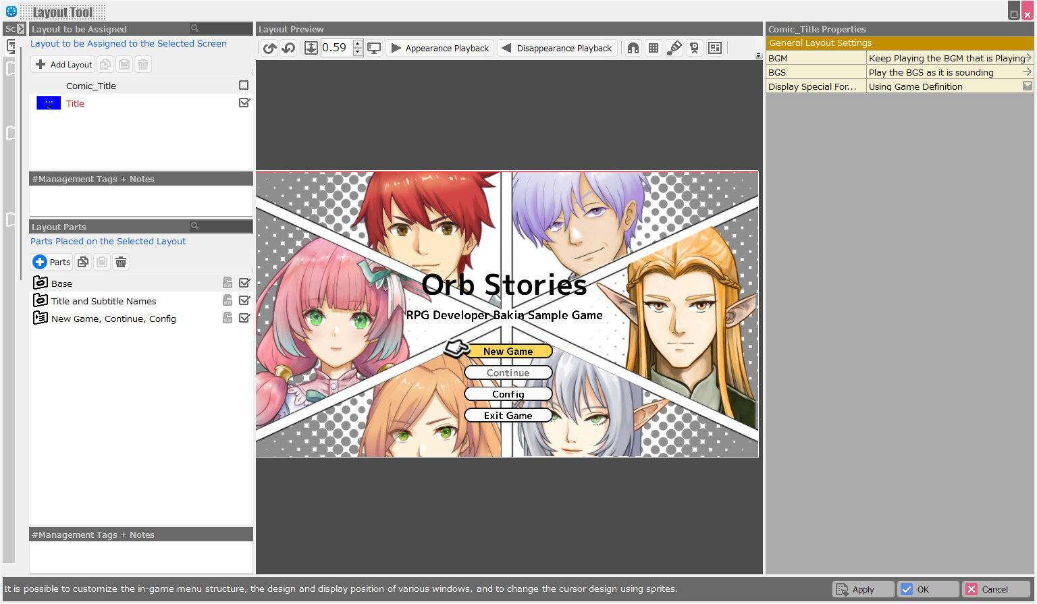Click the undo arrow in the preview toolbar
1037x604 pixels.
tap(269, 48)
